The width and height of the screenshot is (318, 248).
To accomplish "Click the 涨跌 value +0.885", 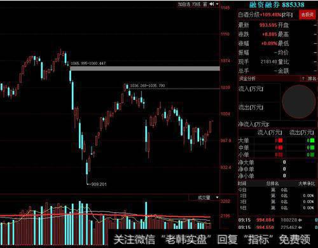I will pyautogui.click(x=269, y=34).
